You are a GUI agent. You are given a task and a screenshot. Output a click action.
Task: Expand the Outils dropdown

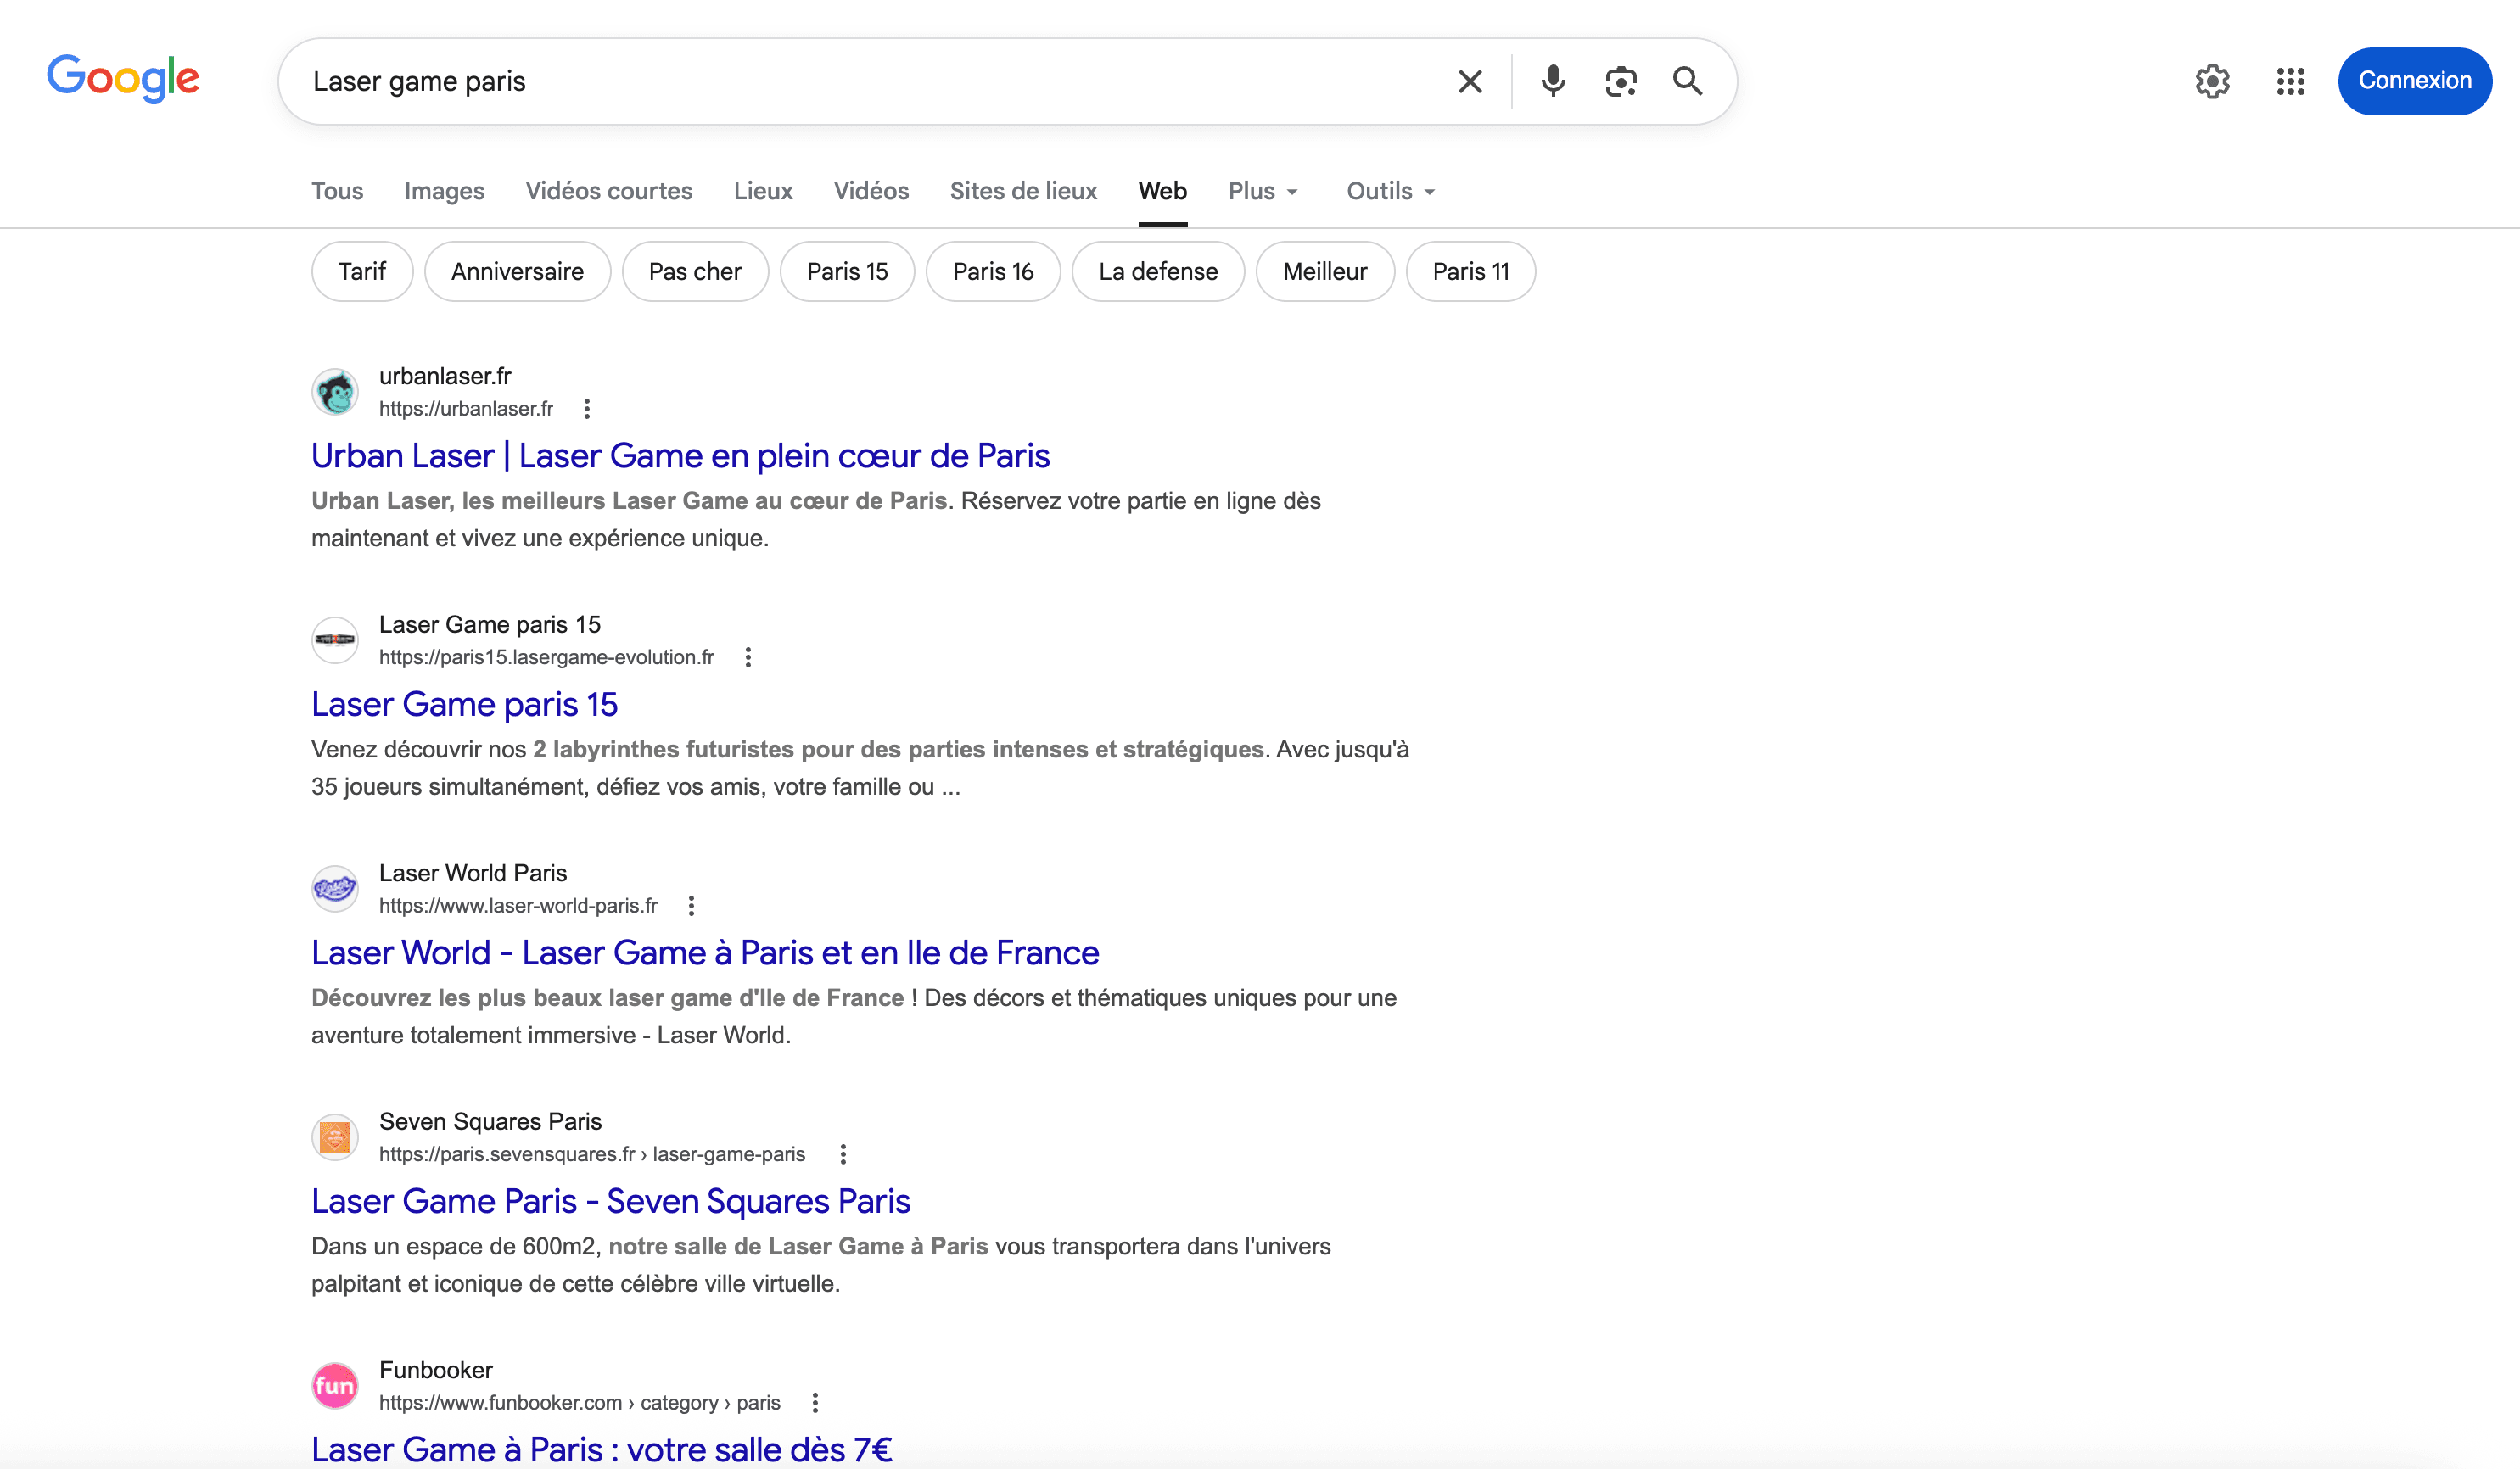(x=1391, y=191)
